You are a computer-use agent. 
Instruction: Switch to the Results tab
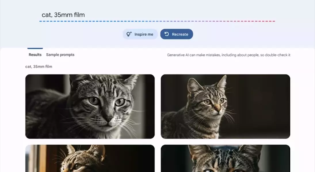pyautogui.click(x=35, y=55)
